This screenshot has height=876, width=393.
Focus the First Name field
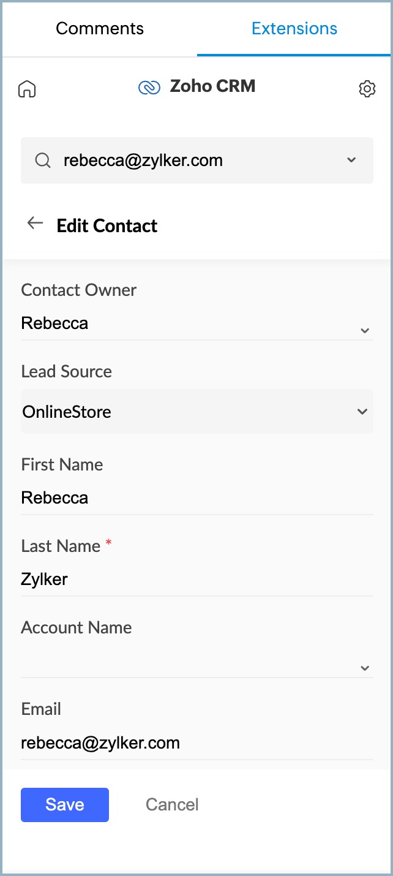(x=196, y=497)
